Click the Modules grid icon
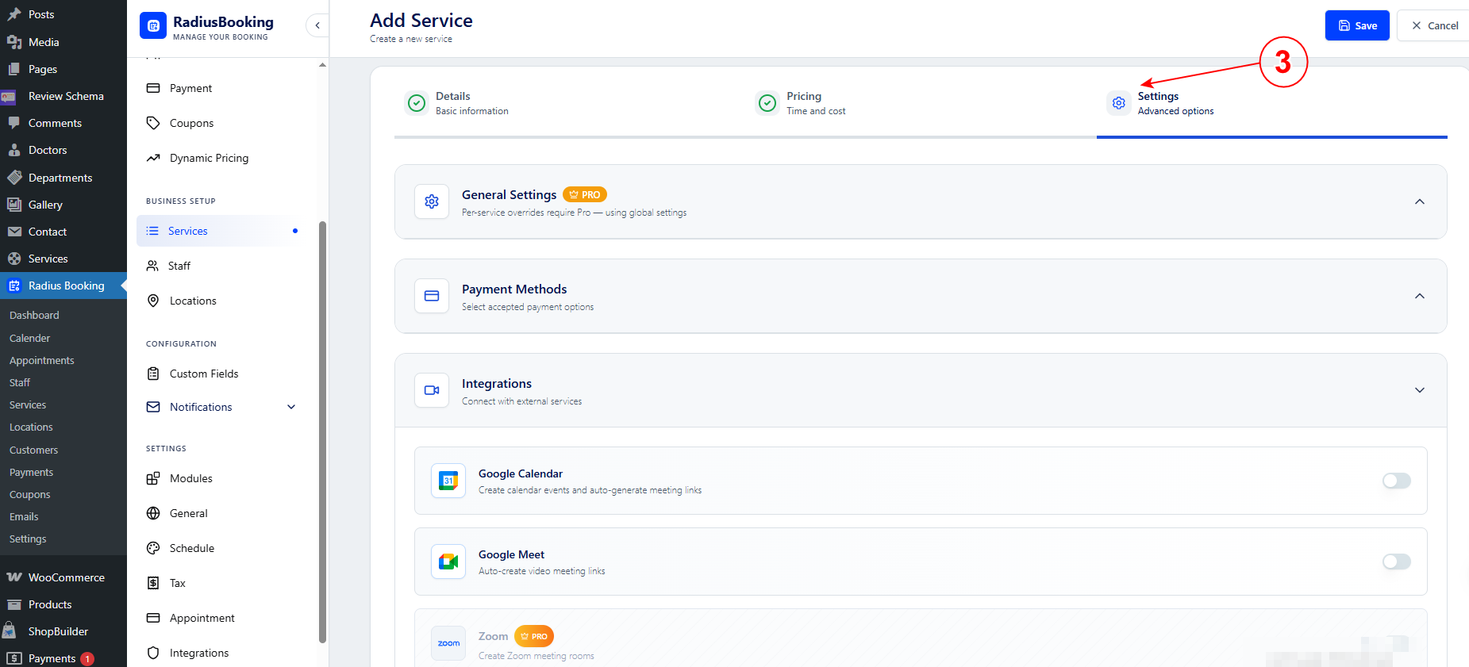 (153, 478)
